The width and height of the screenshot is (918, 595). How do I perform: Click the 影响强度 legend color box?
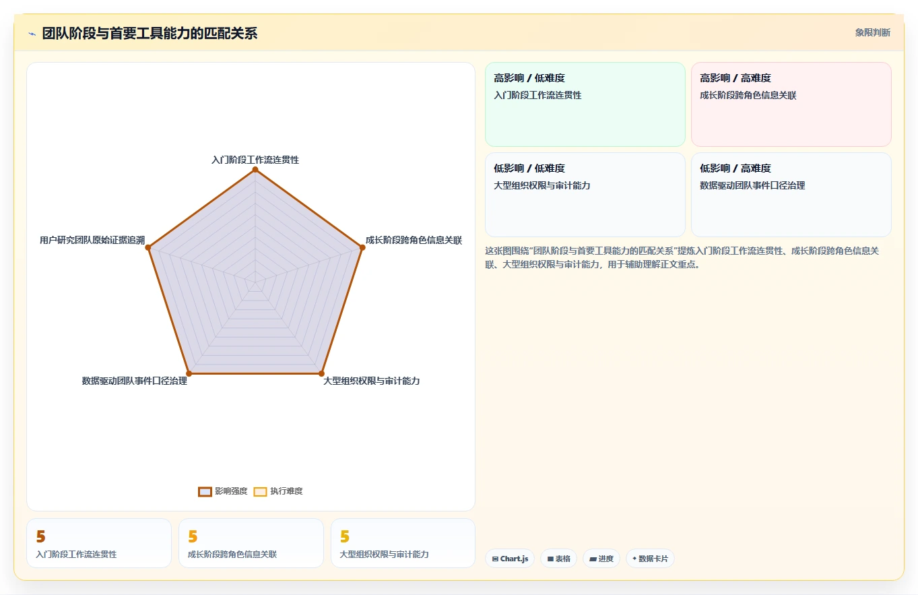tap(205, 491)
